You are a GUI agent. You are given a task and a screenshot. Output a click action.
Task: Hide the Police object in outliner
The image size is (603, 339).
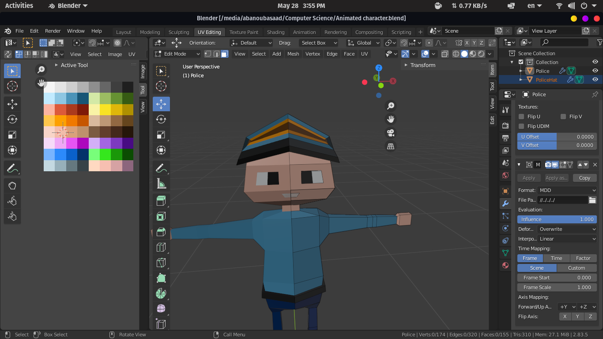[595, 71]
